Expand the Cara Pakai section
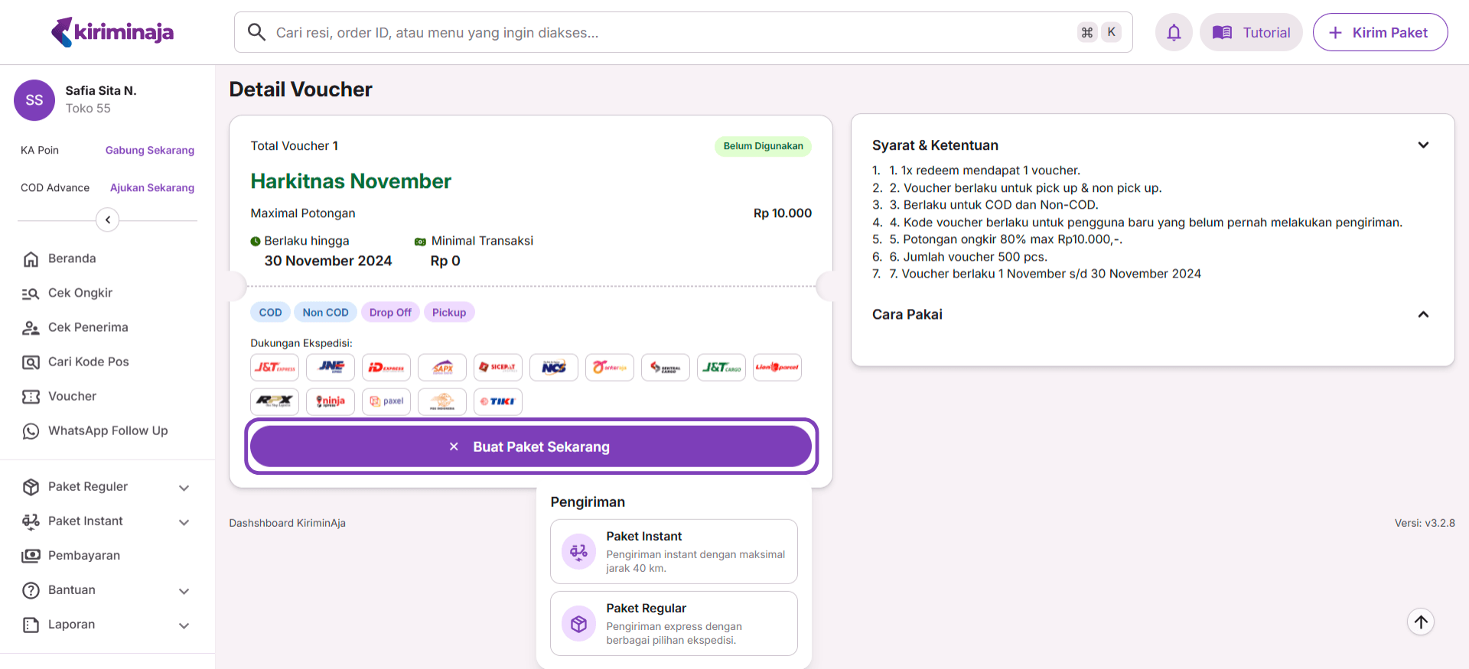This screenshot has width=1469, height=669. 1423,314
